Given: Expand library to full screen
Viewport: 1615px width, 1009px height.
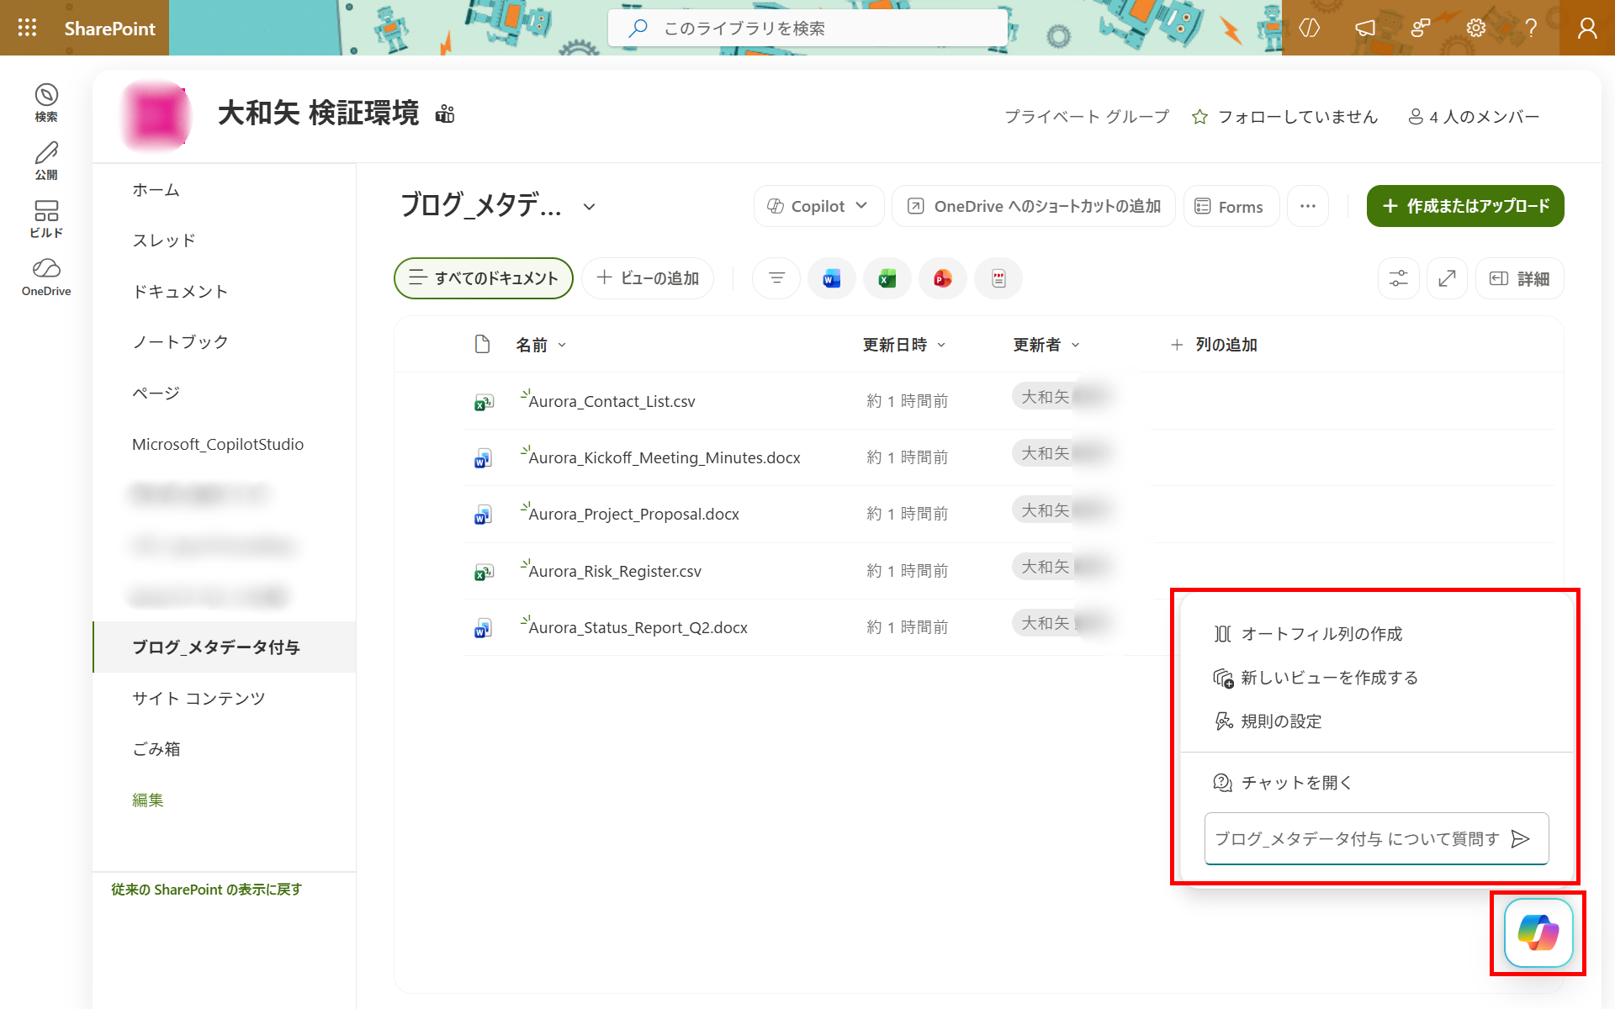Looking at the screenshot, I should click(1447, 278).
